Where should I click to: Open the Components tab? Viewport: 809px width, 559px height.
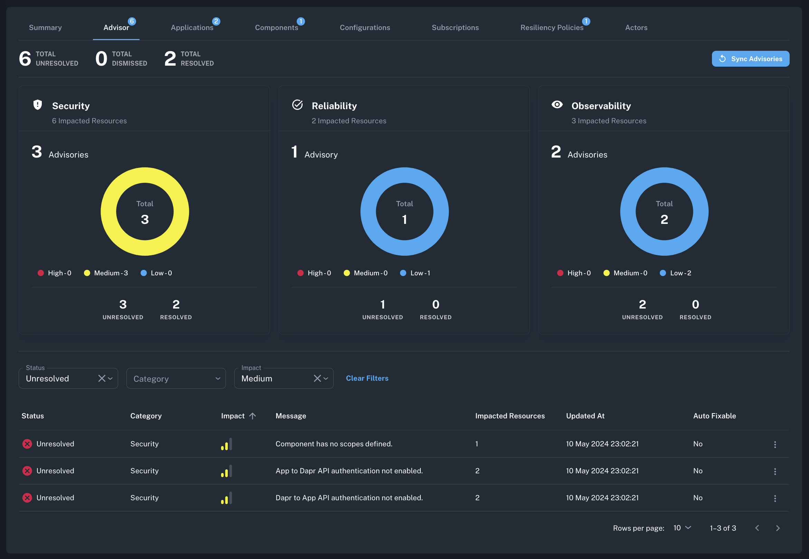(x=276, y=27)
